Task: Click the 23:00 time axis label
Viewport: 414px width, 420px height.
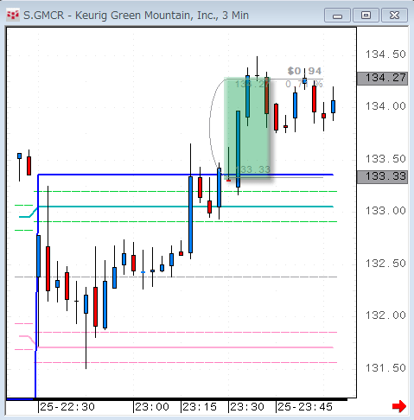Action: click(152, 407)
